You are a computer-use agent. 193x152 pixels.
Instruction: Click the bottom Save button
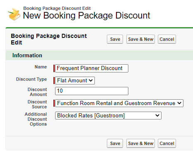(x=115, y=143)
